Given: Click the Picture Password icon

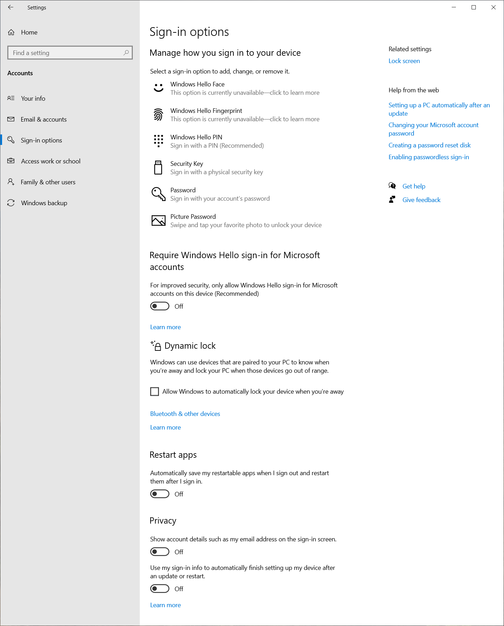Looking at the screenshot, I should 158,221.
